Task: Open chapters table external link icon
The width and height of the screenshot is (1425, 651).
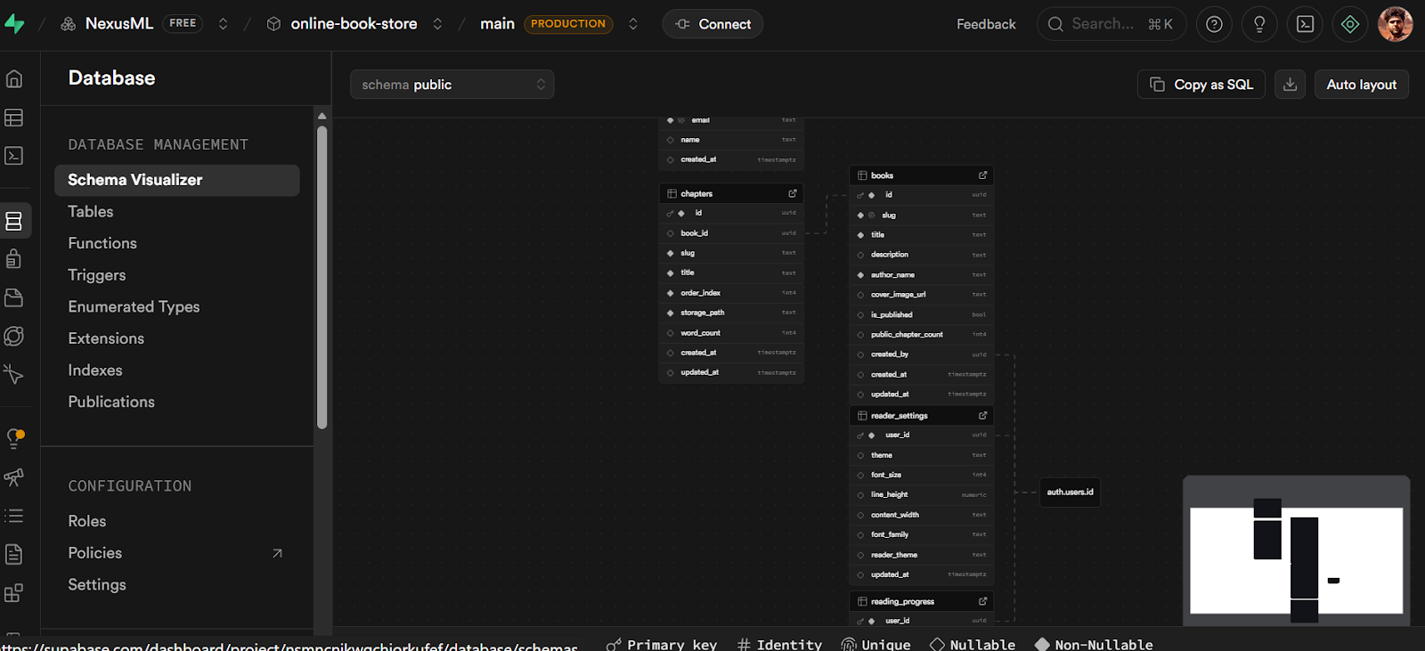Action: point(792,193)
